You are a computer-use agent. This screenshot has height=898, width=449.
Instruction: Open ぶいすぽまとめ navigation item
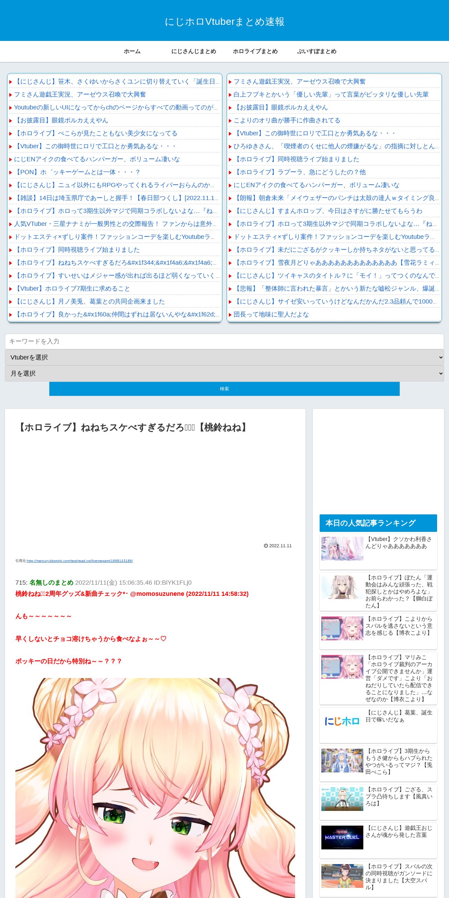[317, 51]
